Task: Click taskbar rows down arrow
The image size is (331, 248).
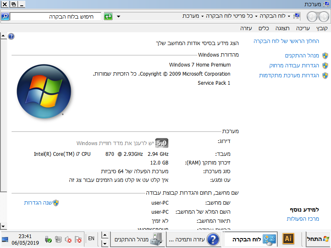Action: coord(105,243)
